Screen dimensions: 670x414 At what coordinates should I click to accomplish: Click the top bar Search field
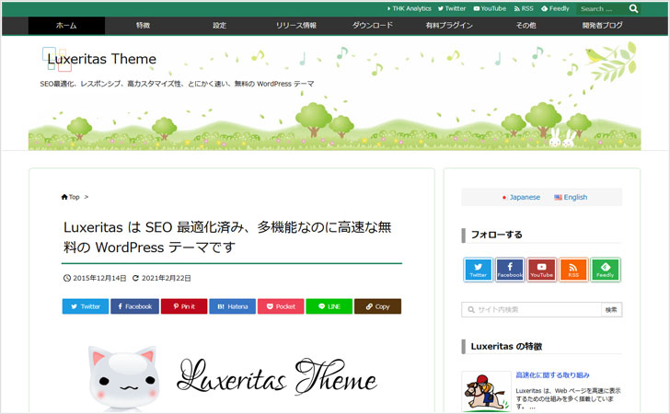pyautogui.click(x=602, y=8)
